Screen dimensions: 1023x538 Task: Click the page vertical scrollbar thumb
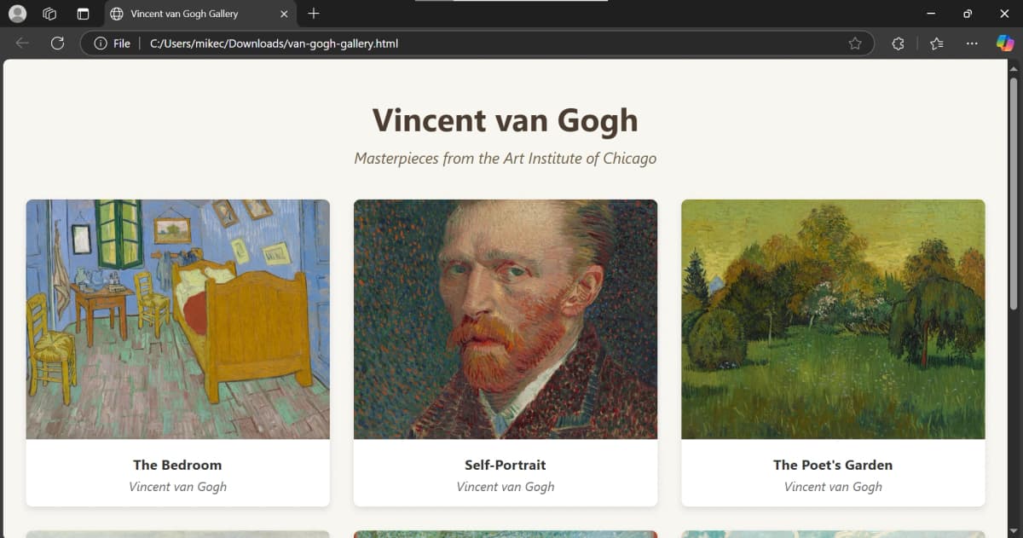coord(1014,194)
